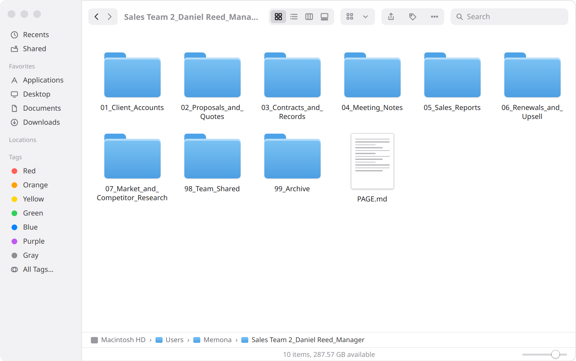Screen dimensions: 576x361
Task: Click the Favorites section header
Action: point(22,66)
